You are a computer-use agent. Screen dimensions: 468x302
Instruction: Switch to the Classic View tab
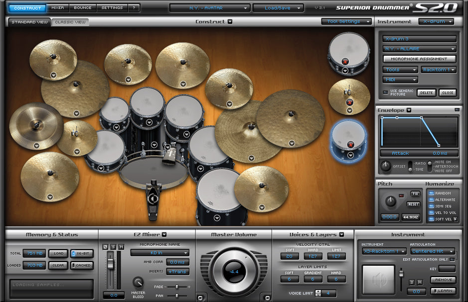coord(70,21)
